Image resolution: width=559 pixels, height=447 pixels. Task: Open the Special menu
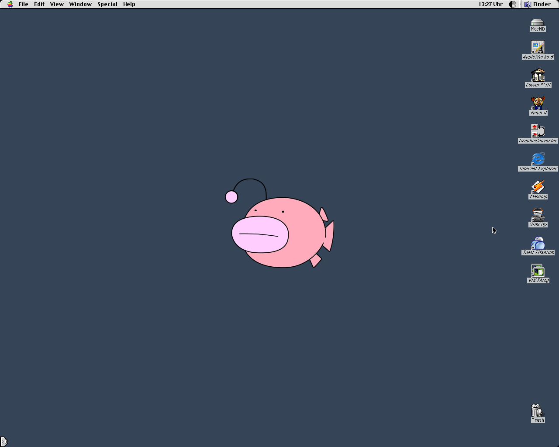(107, 4)
